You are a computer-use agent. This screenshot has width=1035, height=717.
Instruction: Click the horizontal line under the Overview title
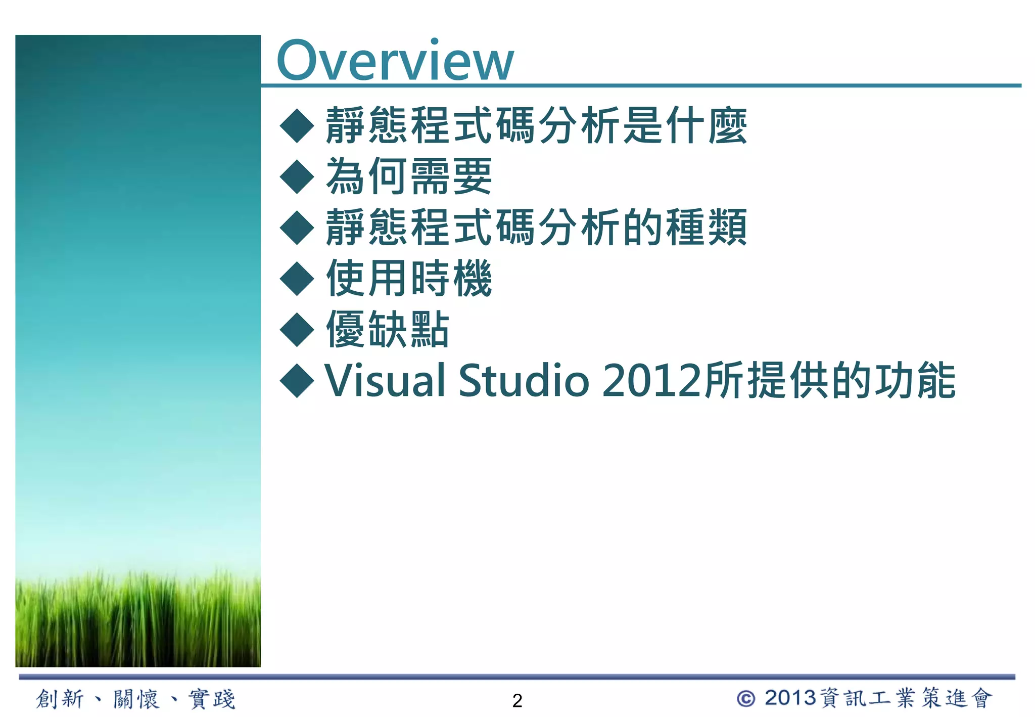point(641,86)
